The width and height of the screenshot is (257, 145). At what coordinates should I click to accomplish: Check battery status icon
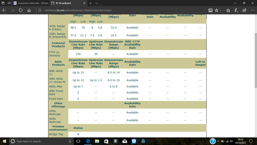(x=223, y=141)
